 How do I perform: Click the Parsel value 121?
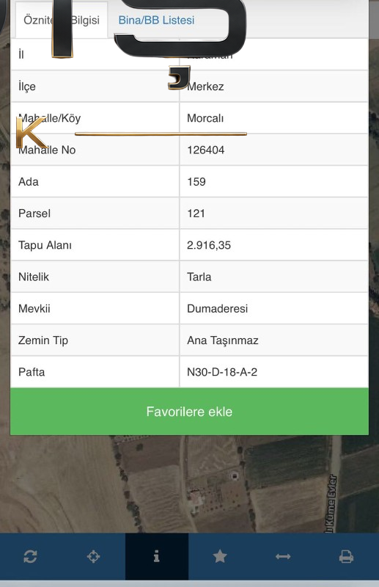click(x=196, y=214)
